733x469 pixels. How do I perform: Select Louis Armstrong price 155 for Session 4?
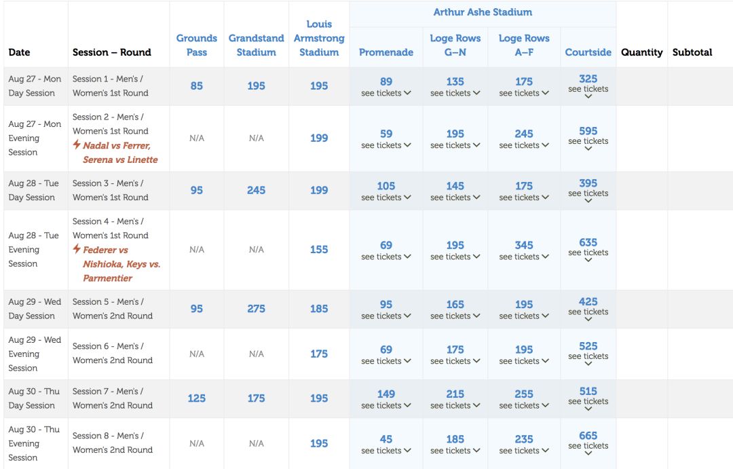(319, 250)
